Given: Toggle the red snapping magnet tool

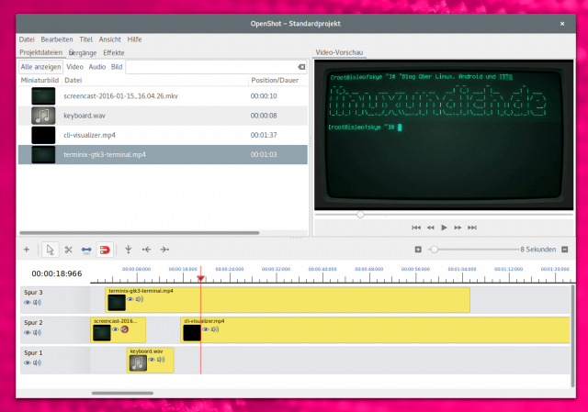Looking at the screenshot, I should tap(105, 250).
